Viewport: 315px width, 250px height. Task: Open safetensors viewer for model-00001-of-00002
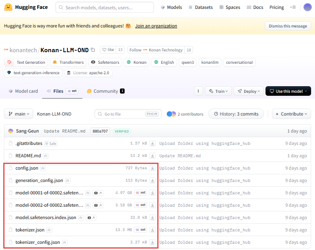point(98,193)
